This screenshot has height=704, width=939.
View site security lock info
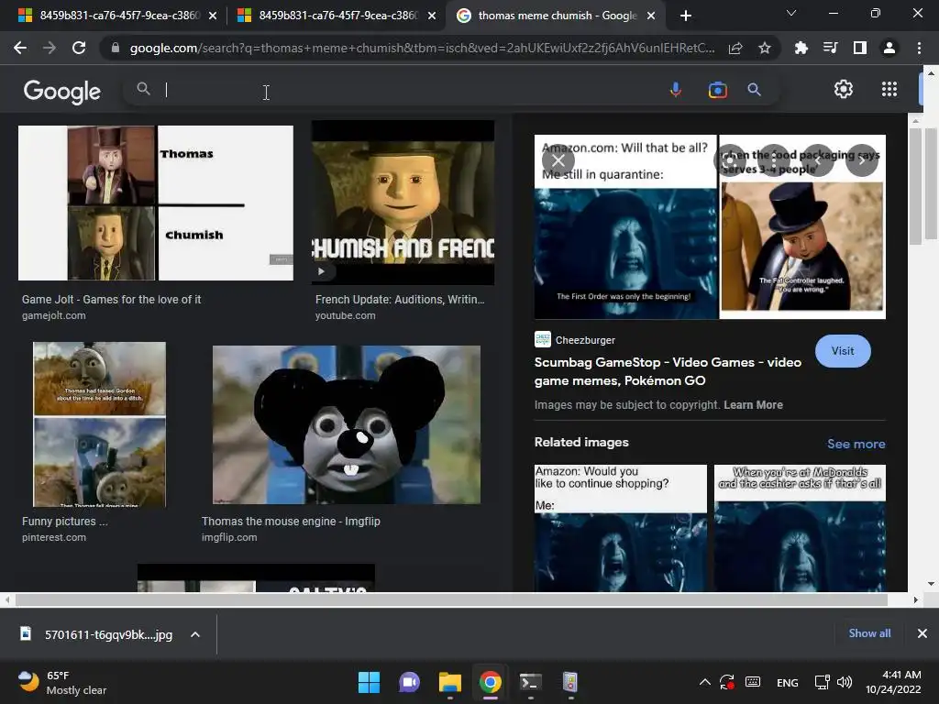(x=115, y=48)
